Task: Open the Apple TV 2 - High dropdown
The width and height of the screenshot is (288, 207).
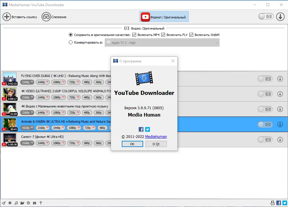Action: (162, 42)
